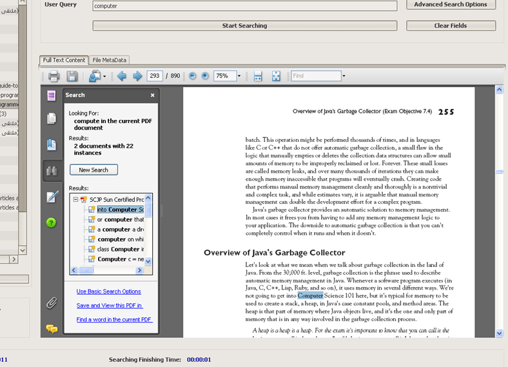Viewport: 508px width, 367px height.
Task: Select result 'class Computer'
Action: (x=120, y=249)
